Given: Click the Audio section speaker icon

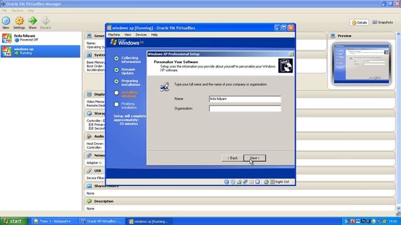Looking at the screenshot, I should coord(89,136).
